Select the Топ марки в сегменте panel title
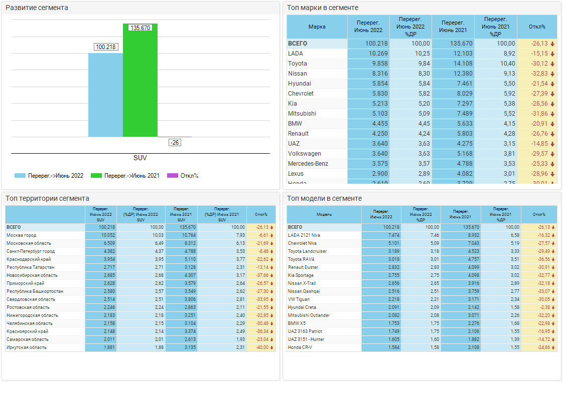This screenshot has width=563, height=397. click(323, 8)
